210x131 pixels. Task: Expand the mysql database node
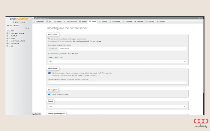click(x=7, y=38)
